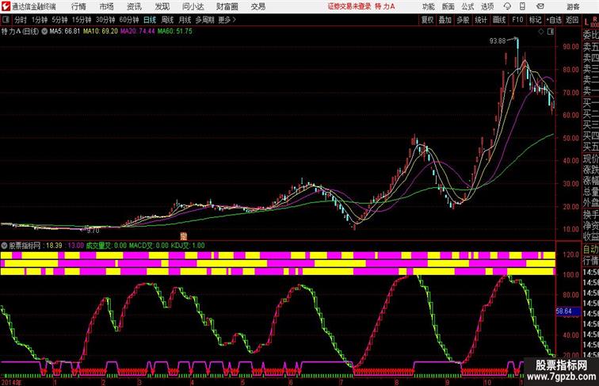Click the 通达信 red logo icon
The height and width of the screenshot is (386, 599).
pyautogui.click(x=6, y=6)
